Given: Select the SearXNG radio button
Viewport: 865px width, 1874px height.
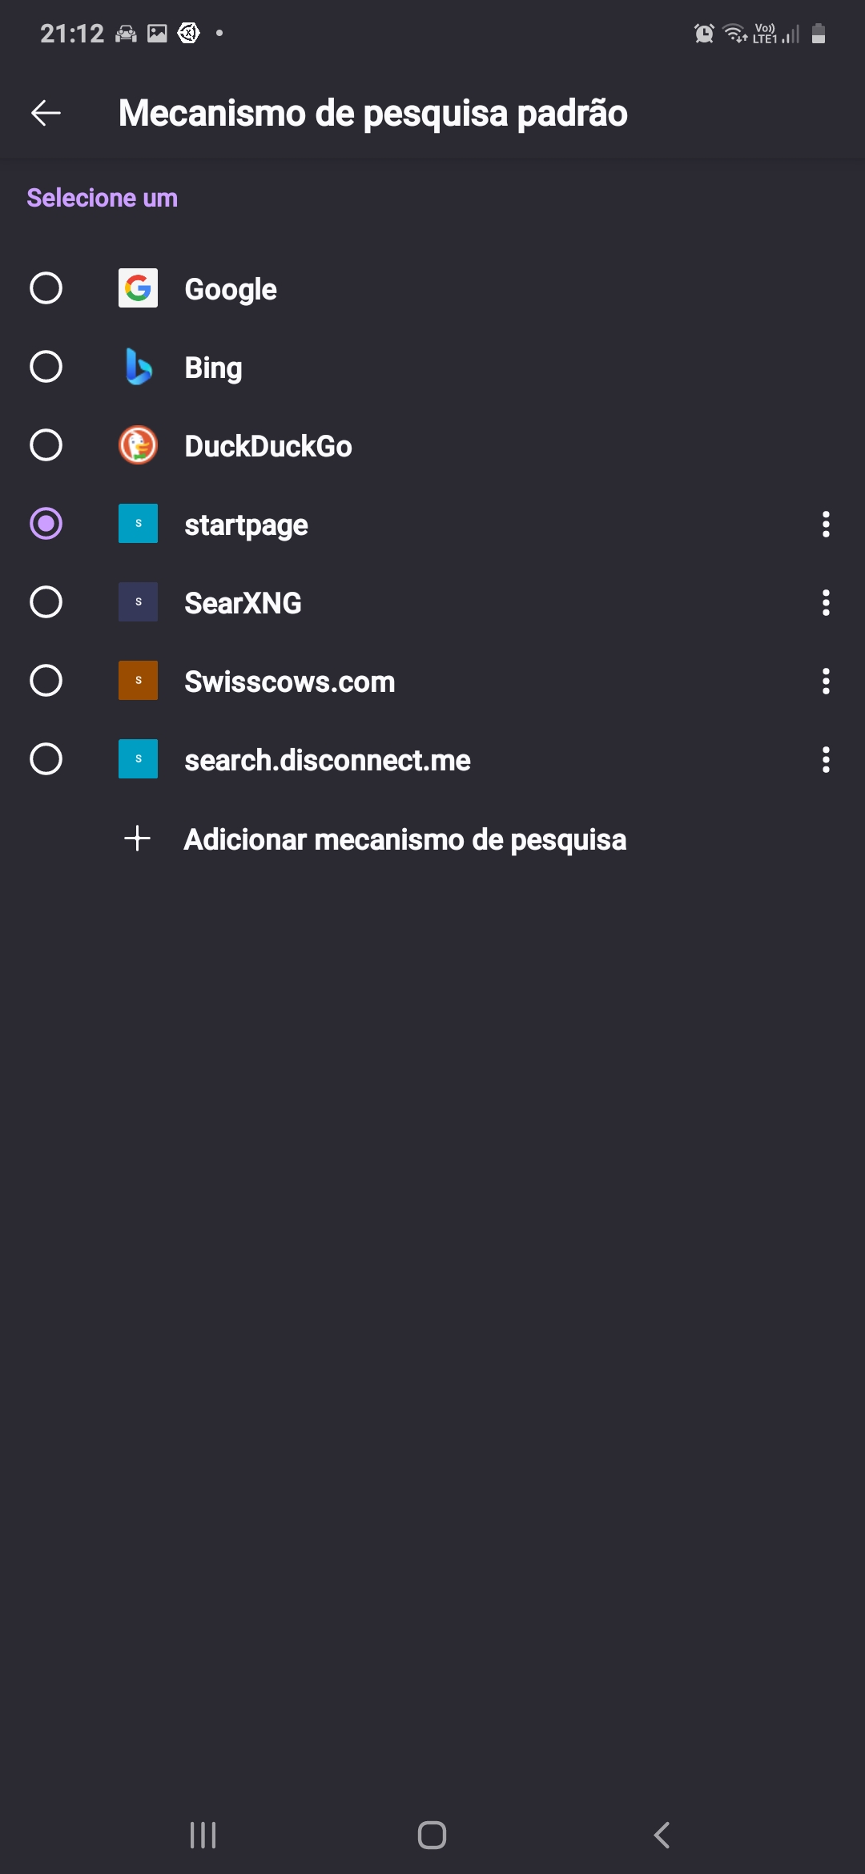Looking at the screenshot, I should (46, 602).
